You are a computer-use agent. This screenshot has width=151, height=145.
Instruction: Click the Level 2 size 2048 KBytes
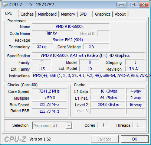[108, 104]
